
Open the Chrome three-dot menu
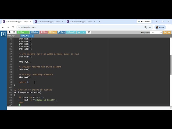click(x=169, y=27)
